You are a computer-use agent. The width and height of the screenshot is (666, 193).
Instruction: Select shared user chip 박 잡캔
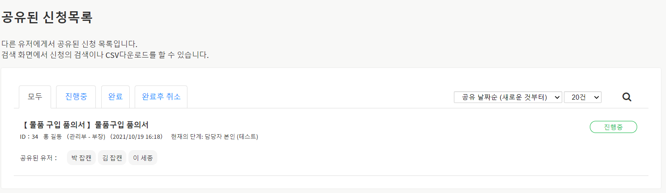click(x=81, y=158)
